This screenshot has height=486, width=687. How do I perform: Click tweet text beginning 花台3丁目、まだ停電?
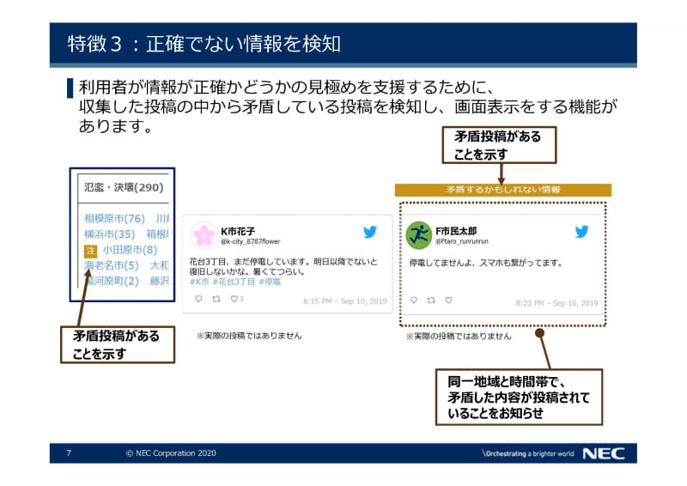(x=283, y=266)
